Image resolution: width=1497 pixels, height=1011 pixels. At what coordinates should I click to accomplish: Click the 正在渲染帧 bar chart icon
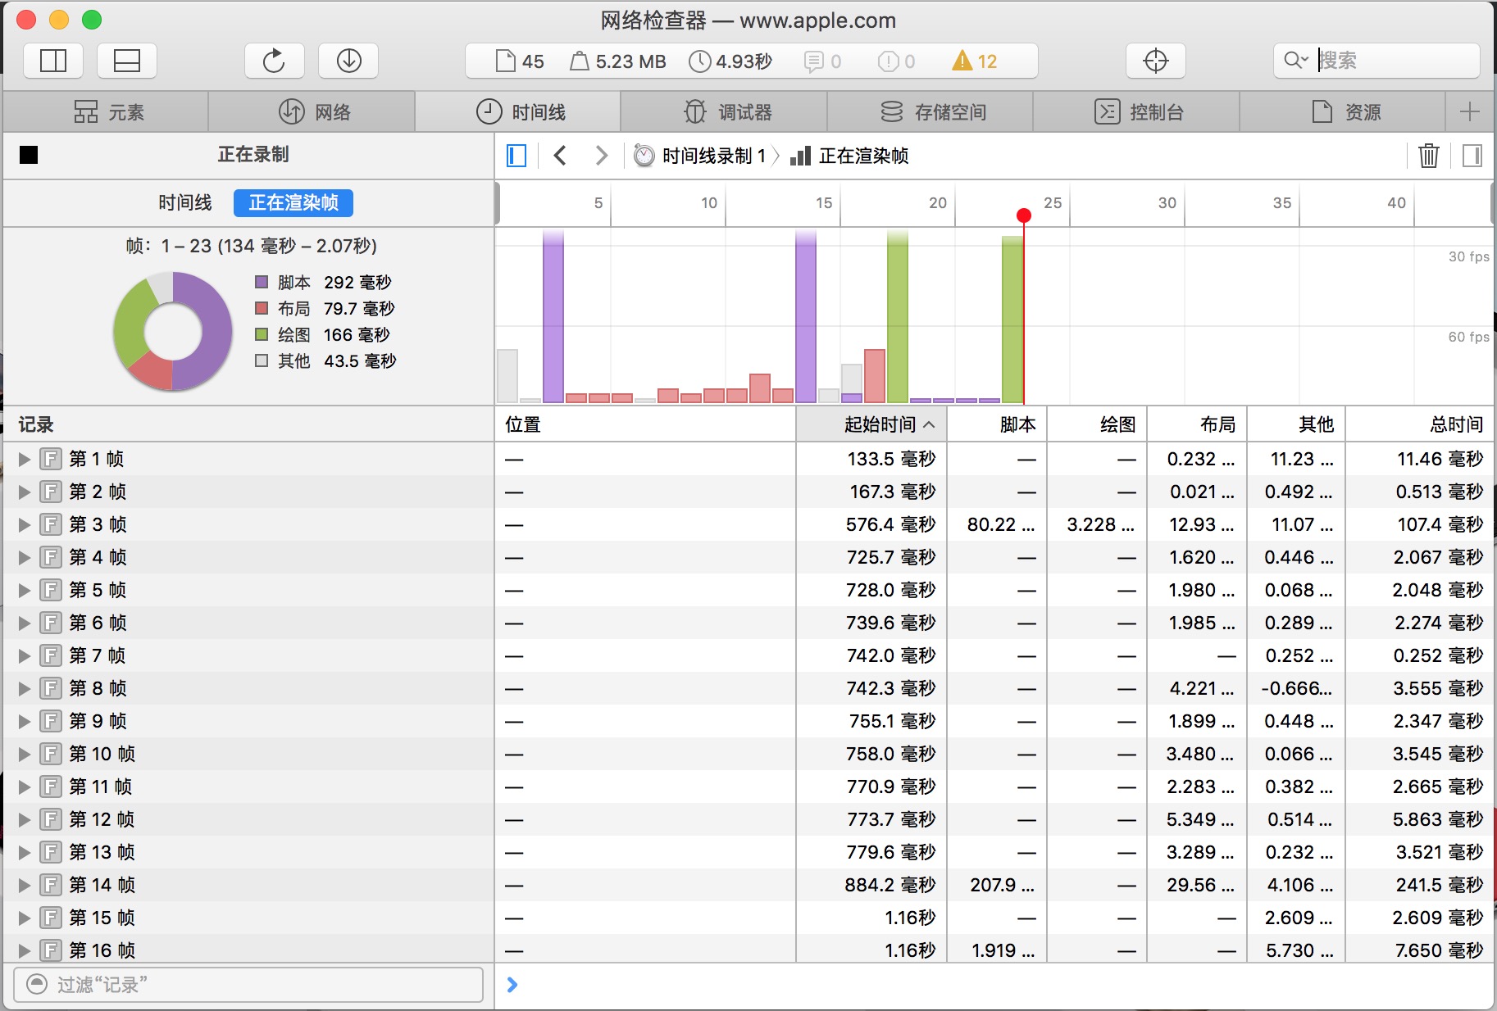pyautogui.click(x=800, y=156)
